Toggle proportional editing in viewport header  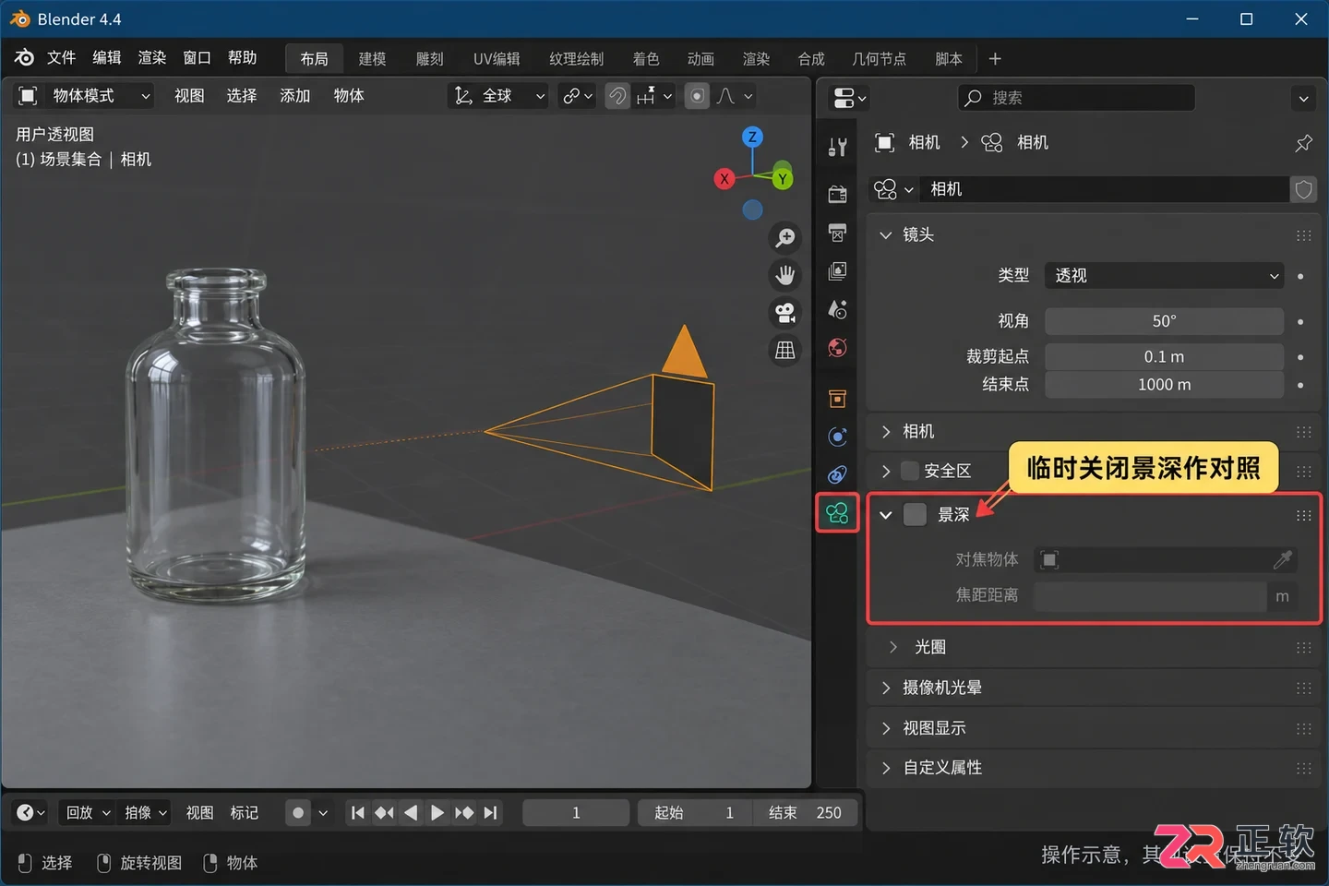tap(697, 96)
